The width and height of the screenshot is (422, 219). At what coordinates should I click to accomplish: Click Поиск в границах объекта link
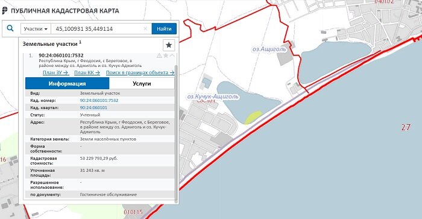click(140, 72)
